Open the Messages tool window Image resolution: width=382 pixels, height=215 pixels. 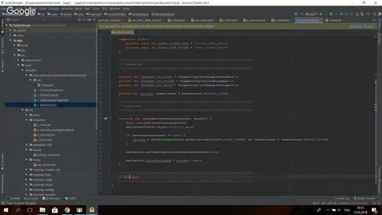tap(51, 198)
